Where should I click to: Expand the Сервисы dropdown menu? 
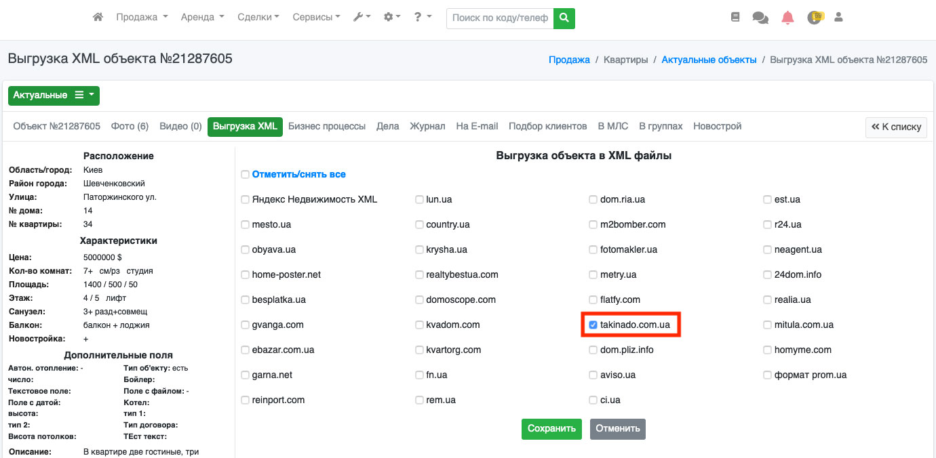[316, 18]
